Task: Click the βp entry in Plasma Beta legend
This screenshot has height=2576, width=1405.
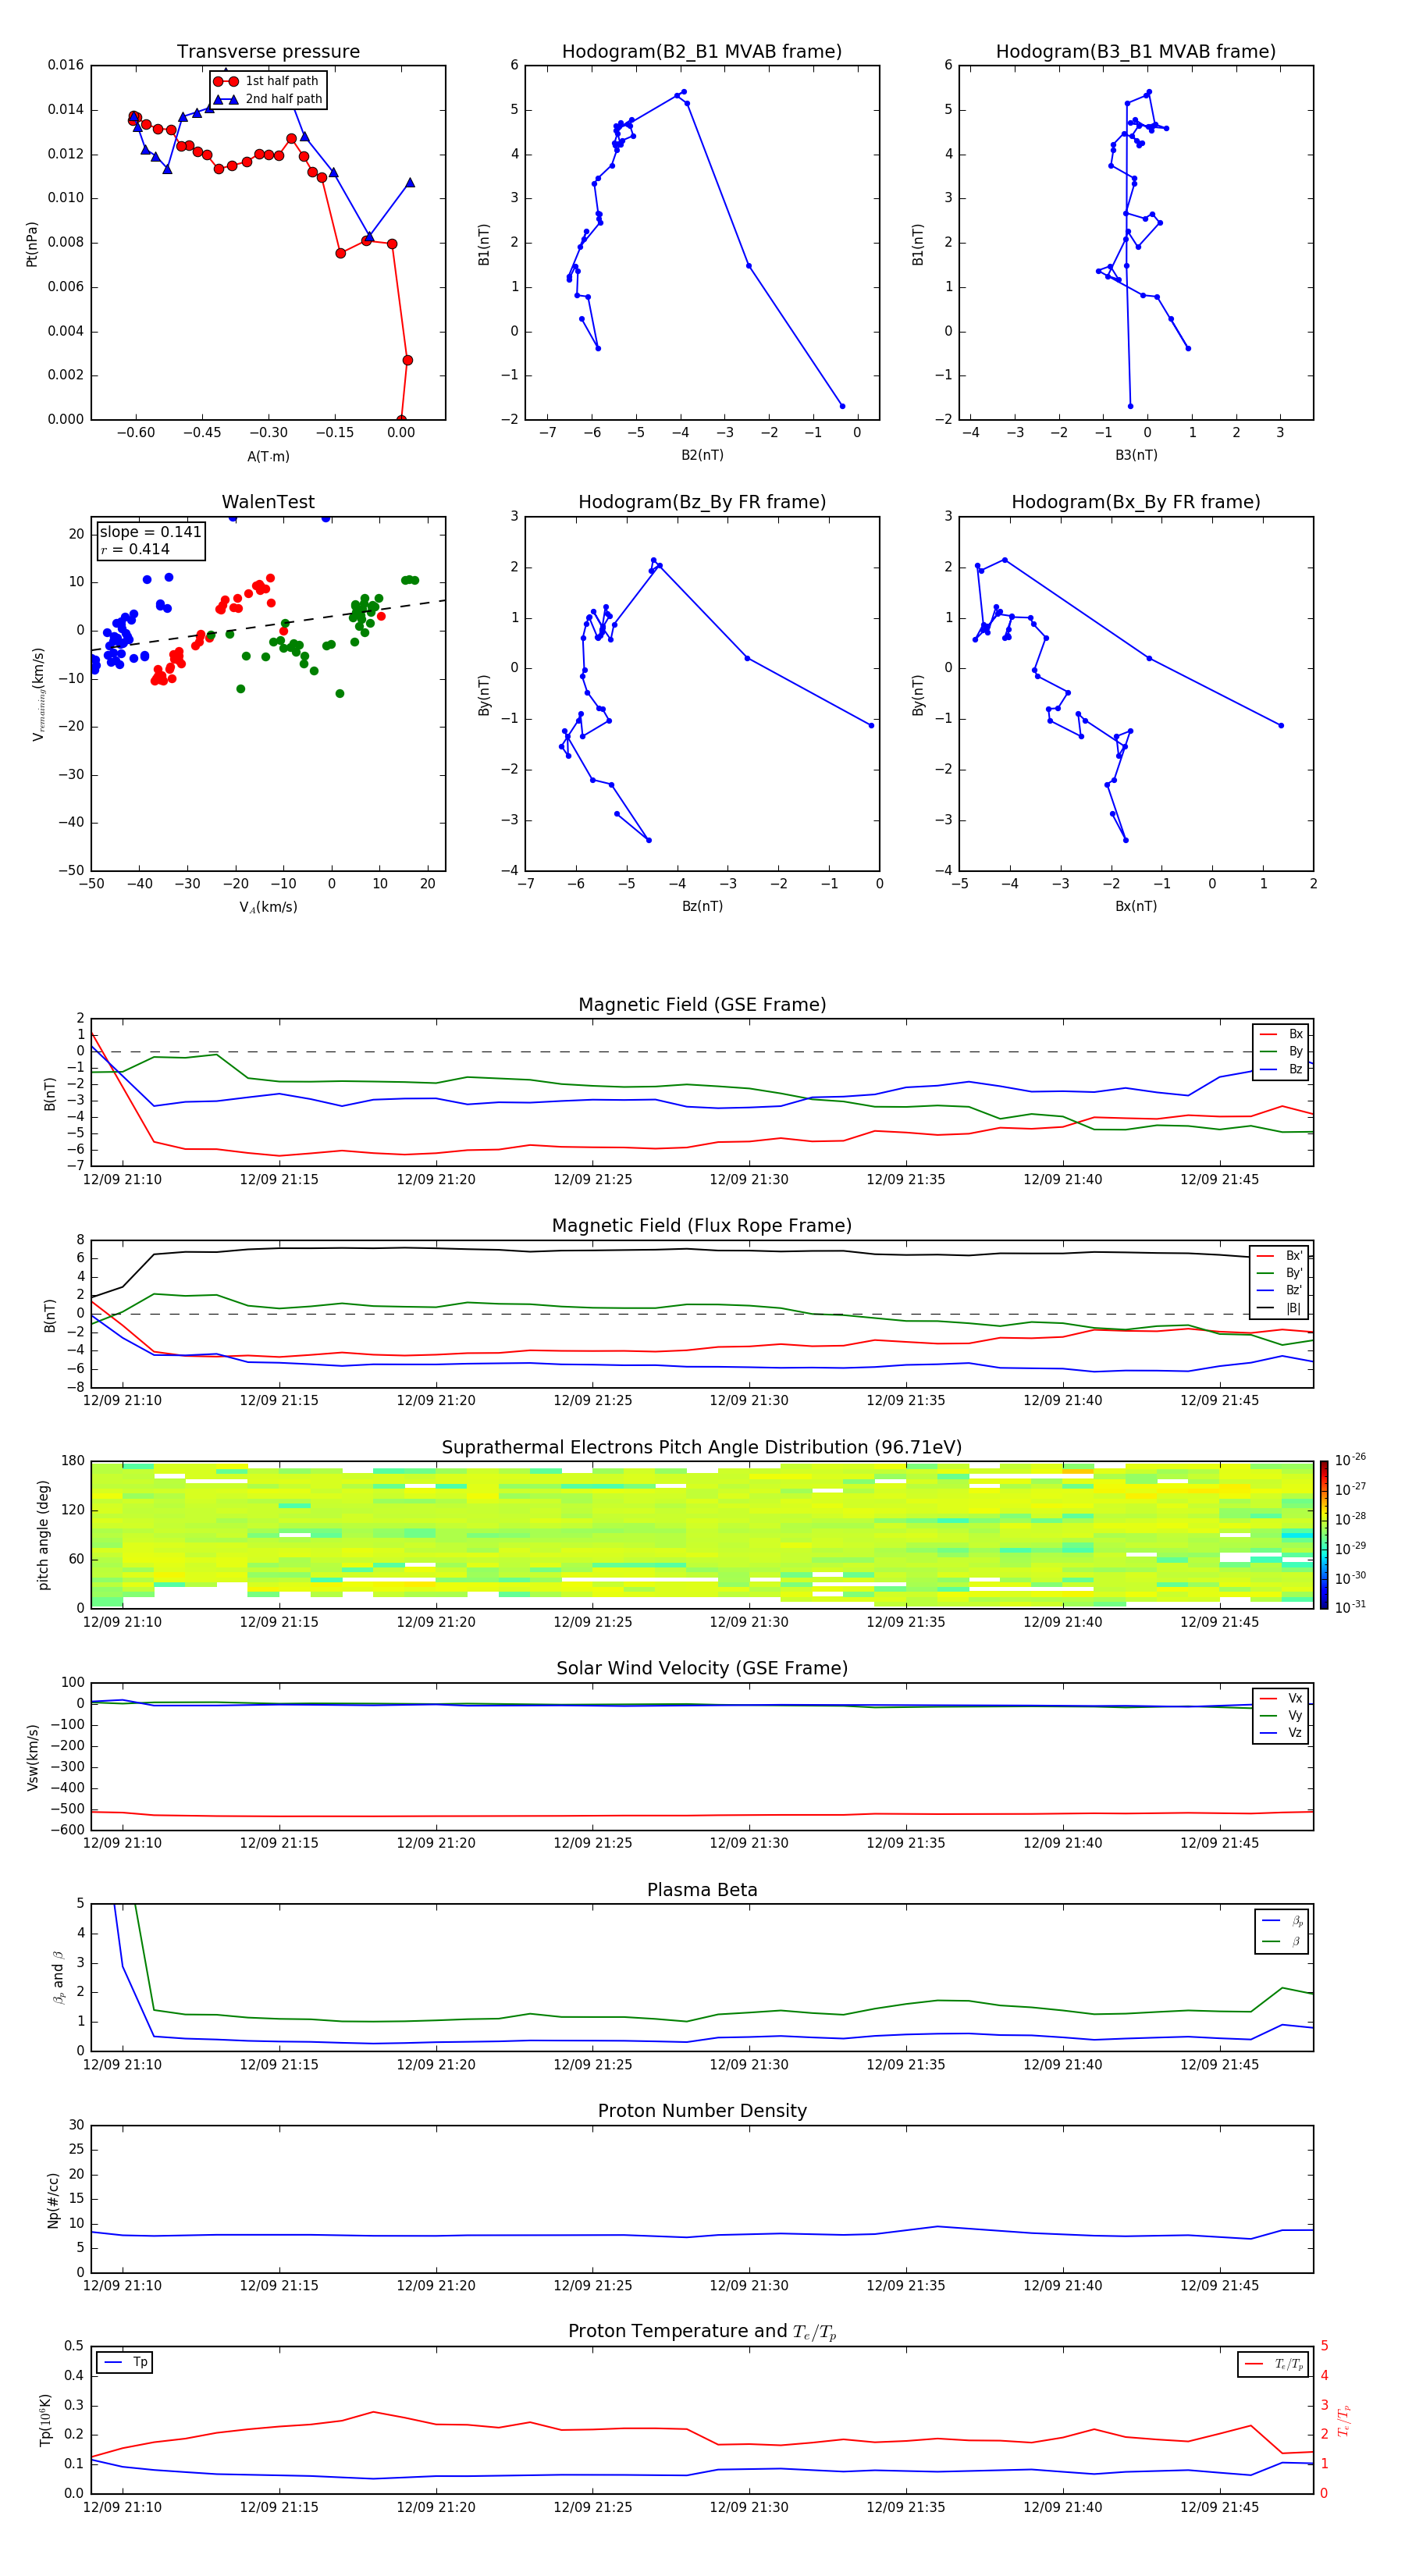Action: point(1283,1921)
